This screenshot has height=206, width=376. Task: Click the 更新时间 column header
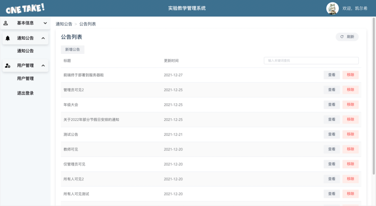coord(171,61)
